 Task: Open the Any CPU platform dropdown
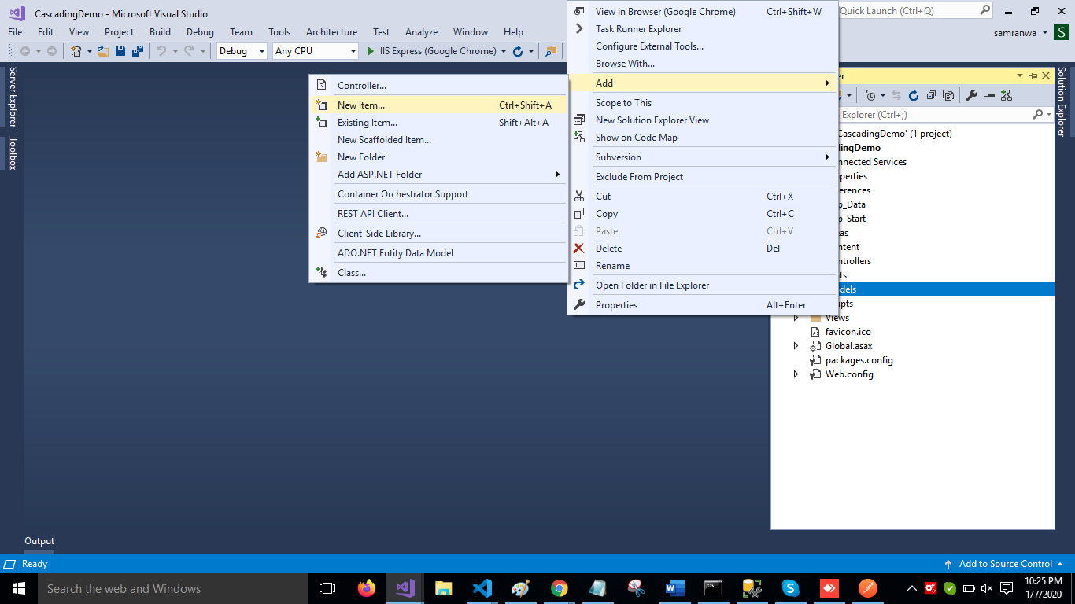pos(315,51)
